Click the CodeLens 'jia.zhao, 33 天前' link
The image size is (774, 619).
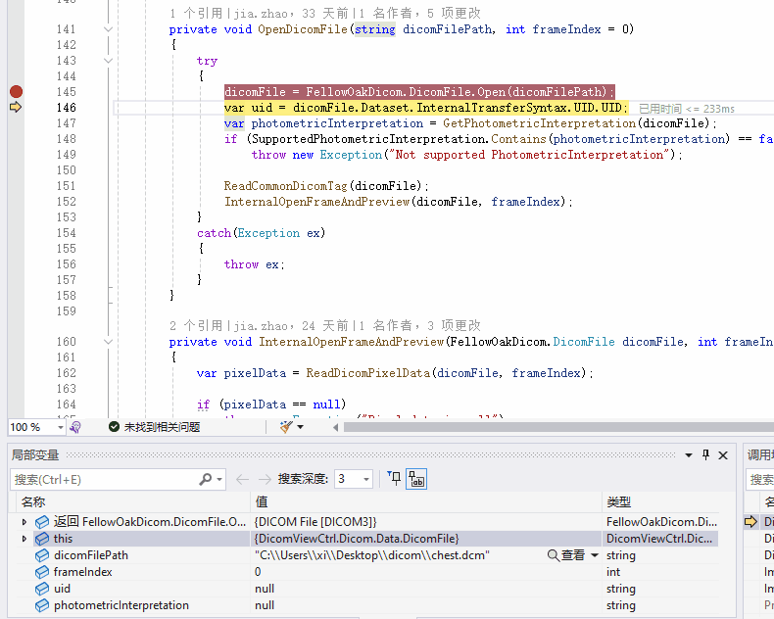pos(291,14)
